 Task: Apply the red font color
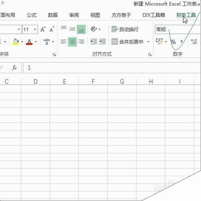pyautogui.click(x=29, y=42)
